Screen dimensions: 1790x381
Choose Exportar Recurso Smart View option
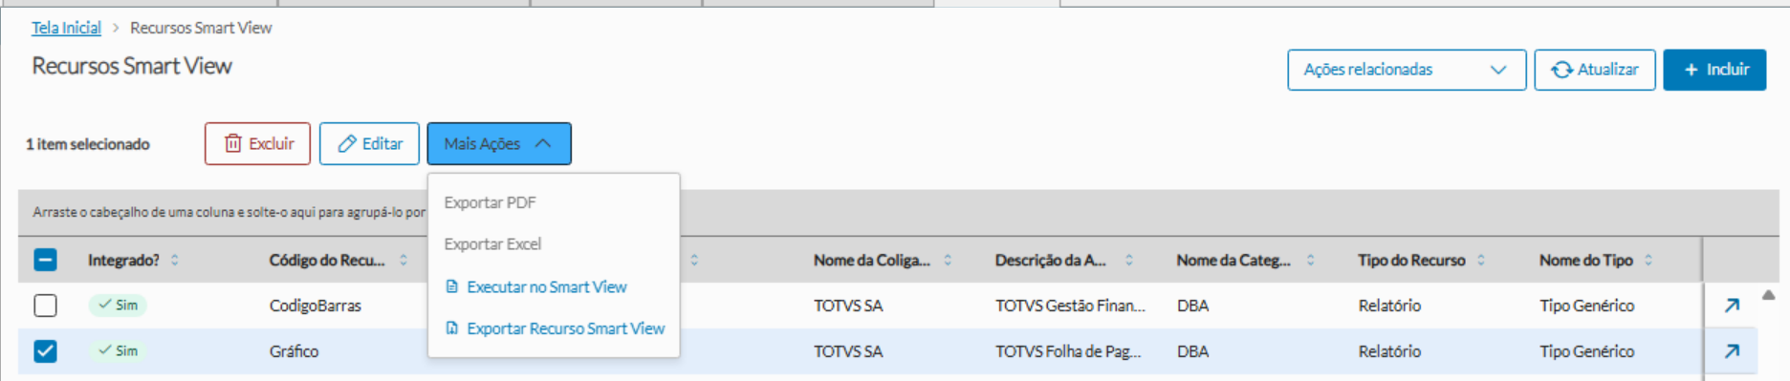tap(556, 328)
